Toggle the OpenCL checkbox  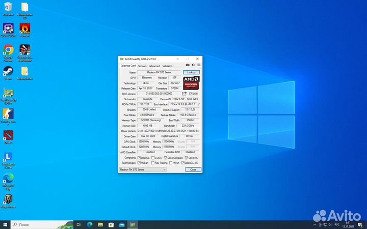pos(139,158)
